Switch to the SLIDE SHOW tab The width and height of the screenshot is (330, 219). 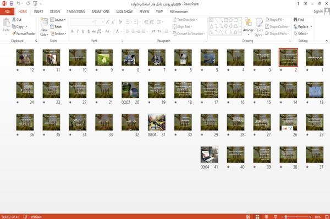[124, 12]
